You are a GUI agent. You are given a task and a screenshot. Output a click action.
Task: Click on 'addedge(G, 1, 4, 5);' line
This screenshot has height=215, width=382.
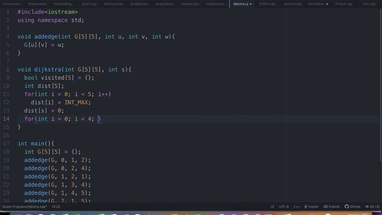point(57,193)
